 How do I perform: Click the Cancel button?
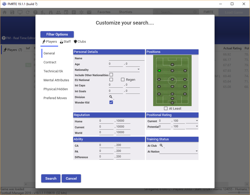71,178
